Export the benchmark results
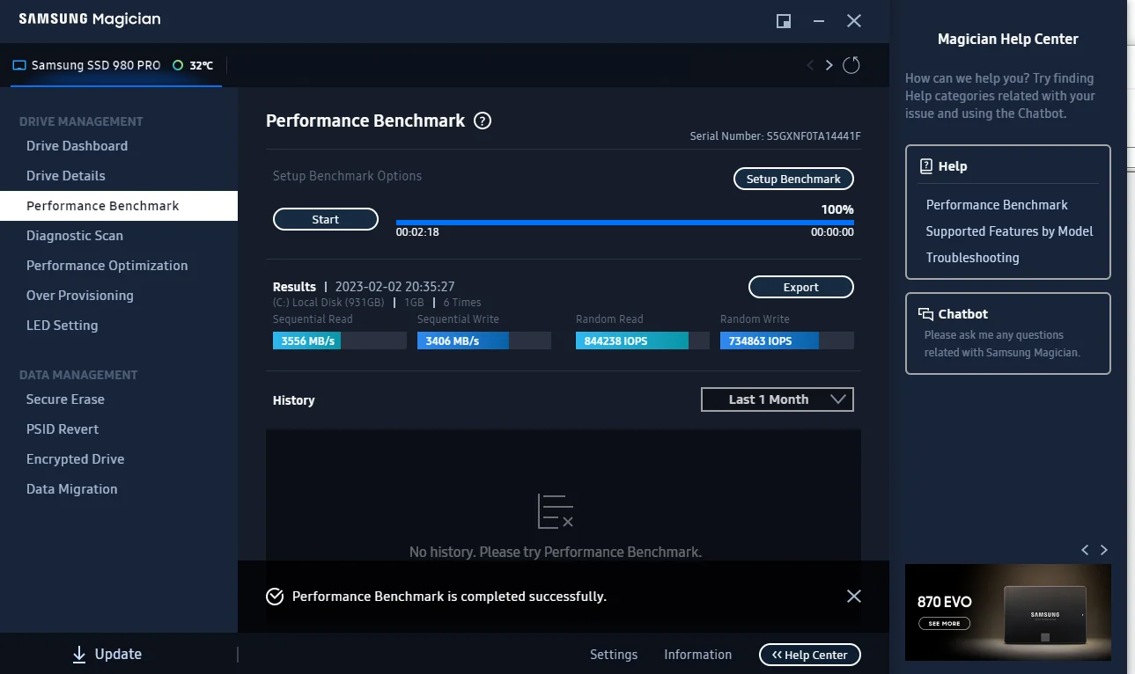The image size is (1135, 674). coord(801,287)
